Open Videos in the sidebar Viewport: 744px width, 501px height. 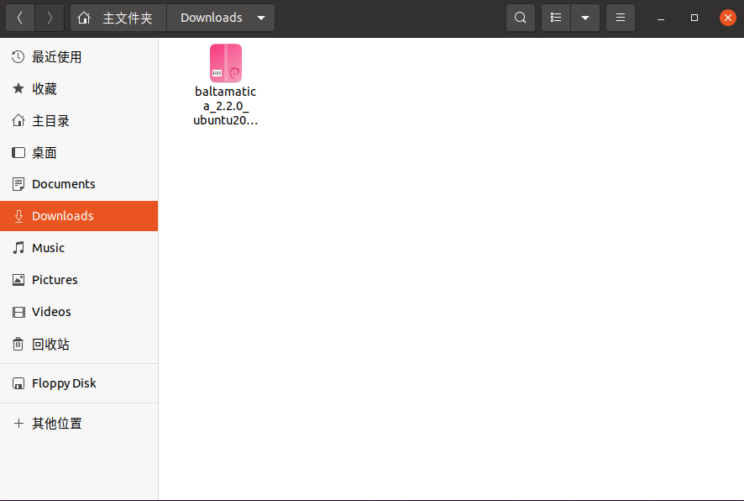click(x=79, y=312)
